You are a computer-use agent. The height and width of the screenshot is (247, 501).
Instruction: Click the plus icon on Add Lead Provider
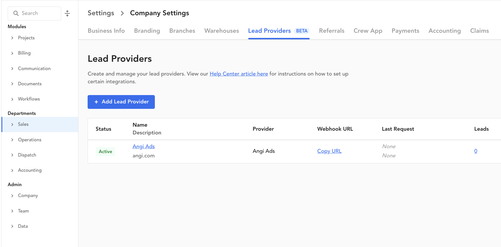[x=96, y=102]
